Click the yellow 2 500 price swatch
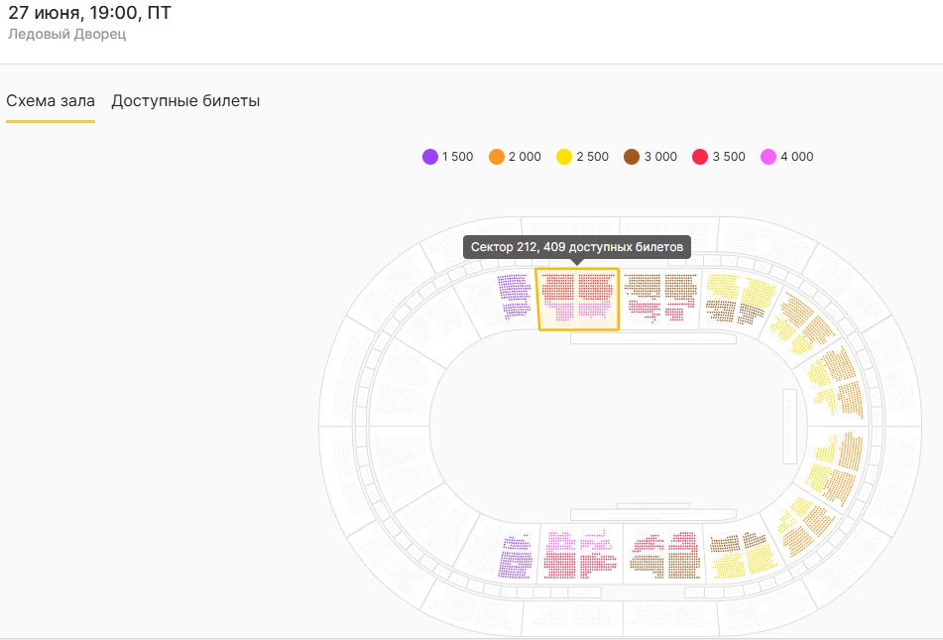943x640 pixels. [x=564, y=157]
